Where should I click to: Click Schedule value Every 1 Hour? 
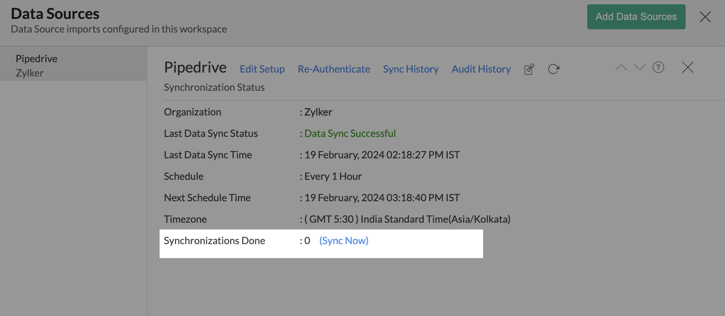pyautogui.click(x=333, y=176)
